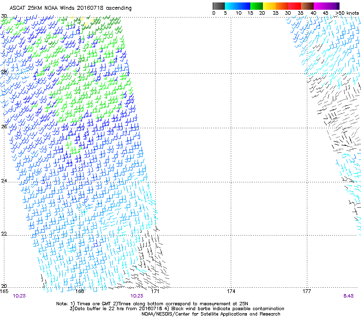
Task: Click the brown 35-40 knots color segment
Action: click(307, 6)
